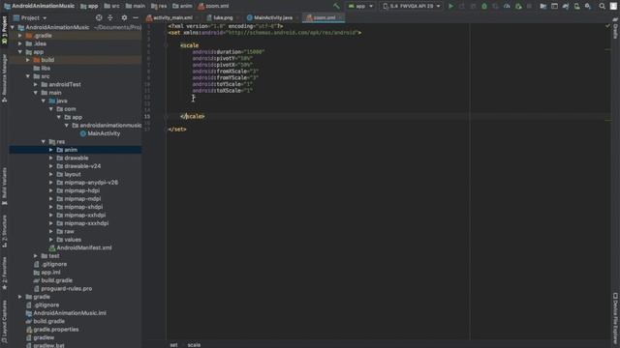This screenshot has height=348, width=620.
Task: Select AndroidAnimationMusic.iml file
Action: pos(66,313)
